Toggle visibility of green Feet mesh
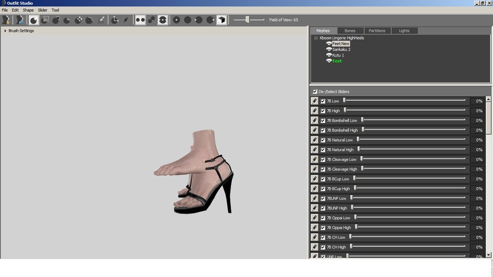The width and height of the screenshot is (493, 277). click(329, 61)
